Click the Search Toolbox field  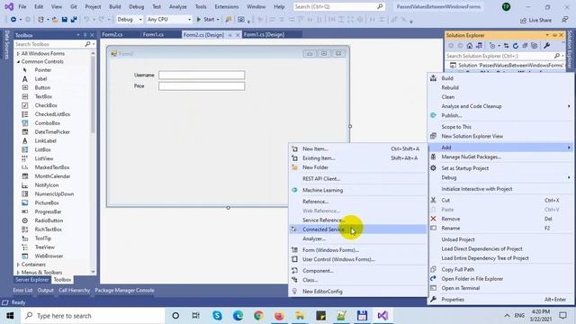(50, 44)
